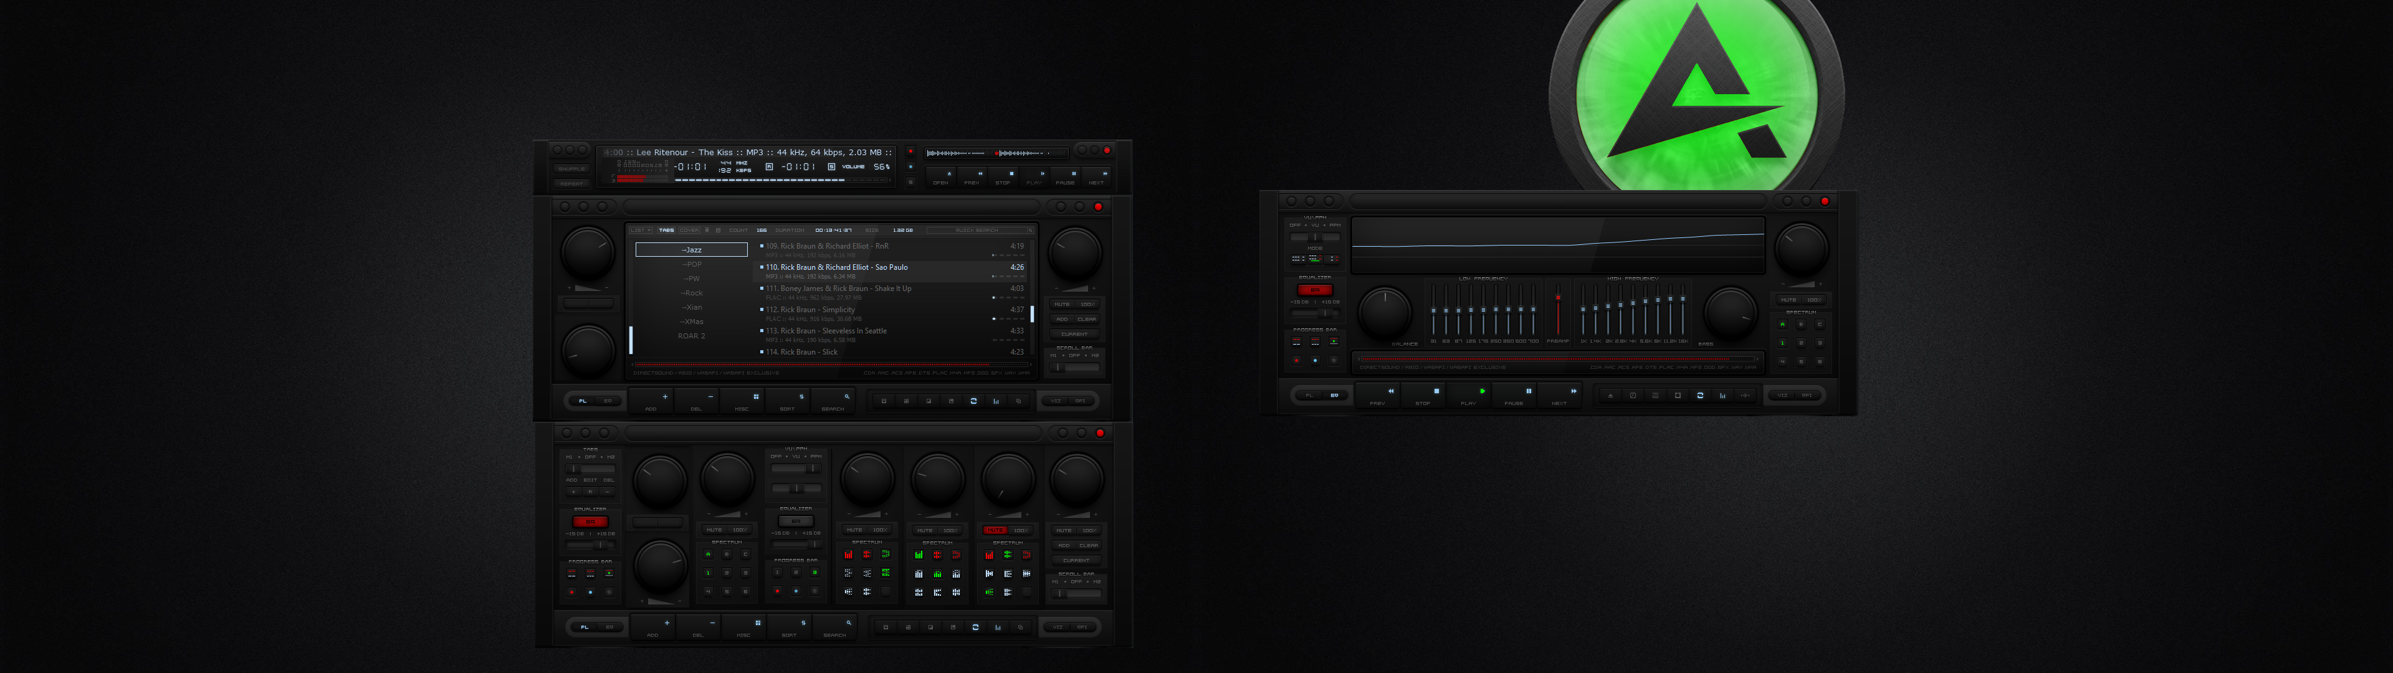Click Current button in playlist window
Screen dimensions: 2393x673
[x=1075, y=335]
